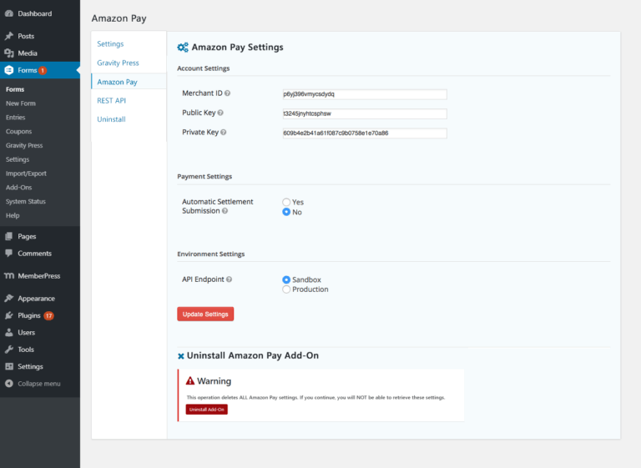Click the Appearance paintbrush icon

(9, 299)
